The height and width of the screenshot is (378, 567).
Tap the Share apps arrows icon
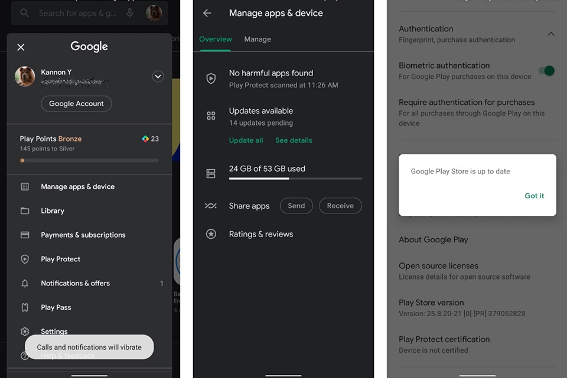[211, 206]
